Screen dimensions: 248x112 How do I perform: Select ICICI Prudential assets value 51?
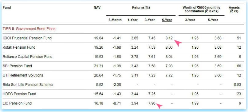(x=239, y=38)
